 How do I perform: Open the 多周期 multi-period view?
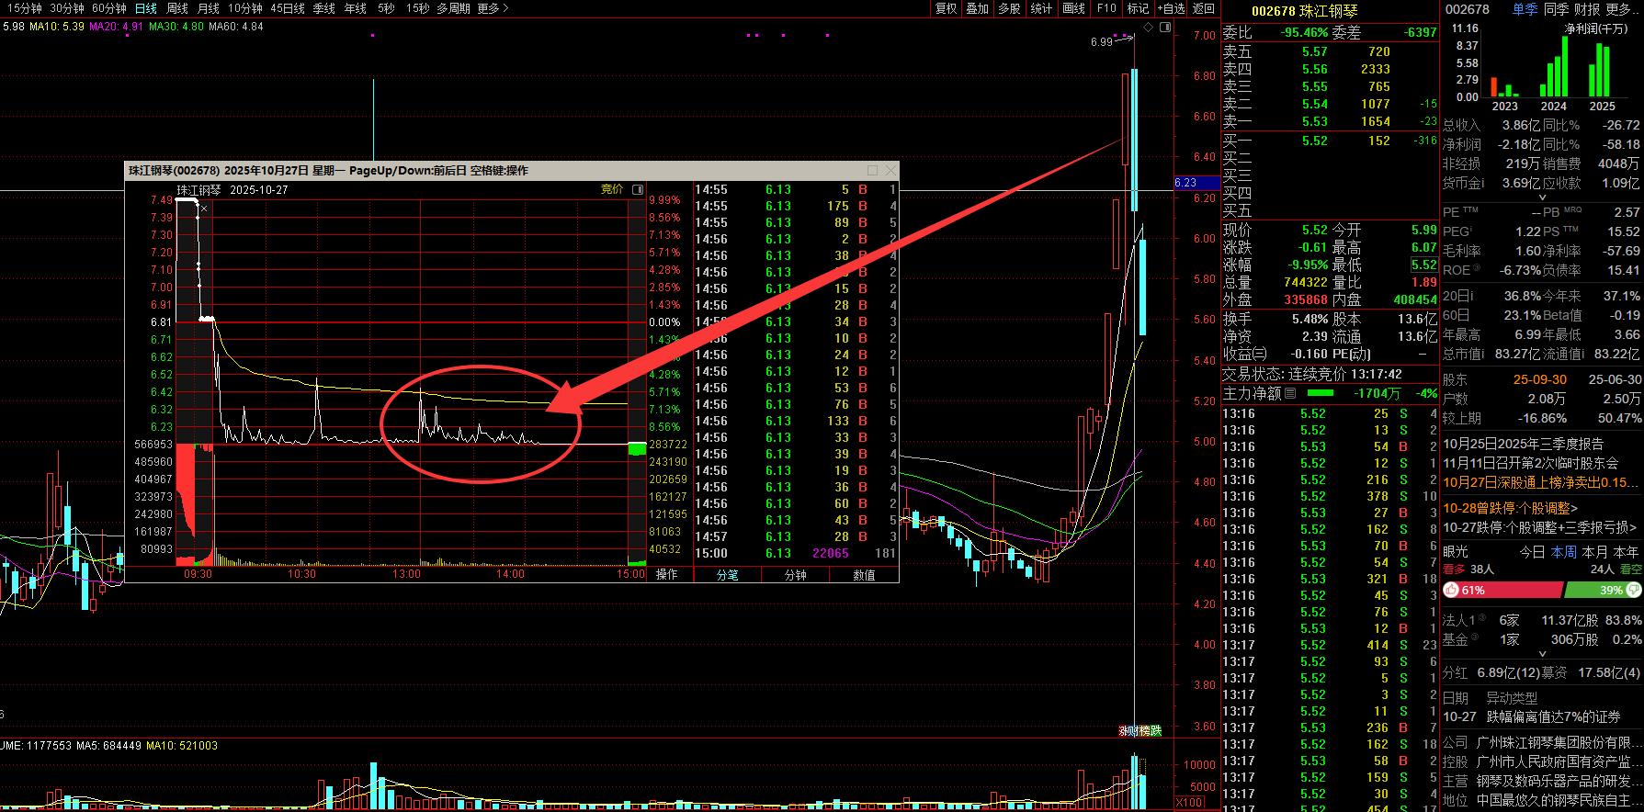point(453,8)
